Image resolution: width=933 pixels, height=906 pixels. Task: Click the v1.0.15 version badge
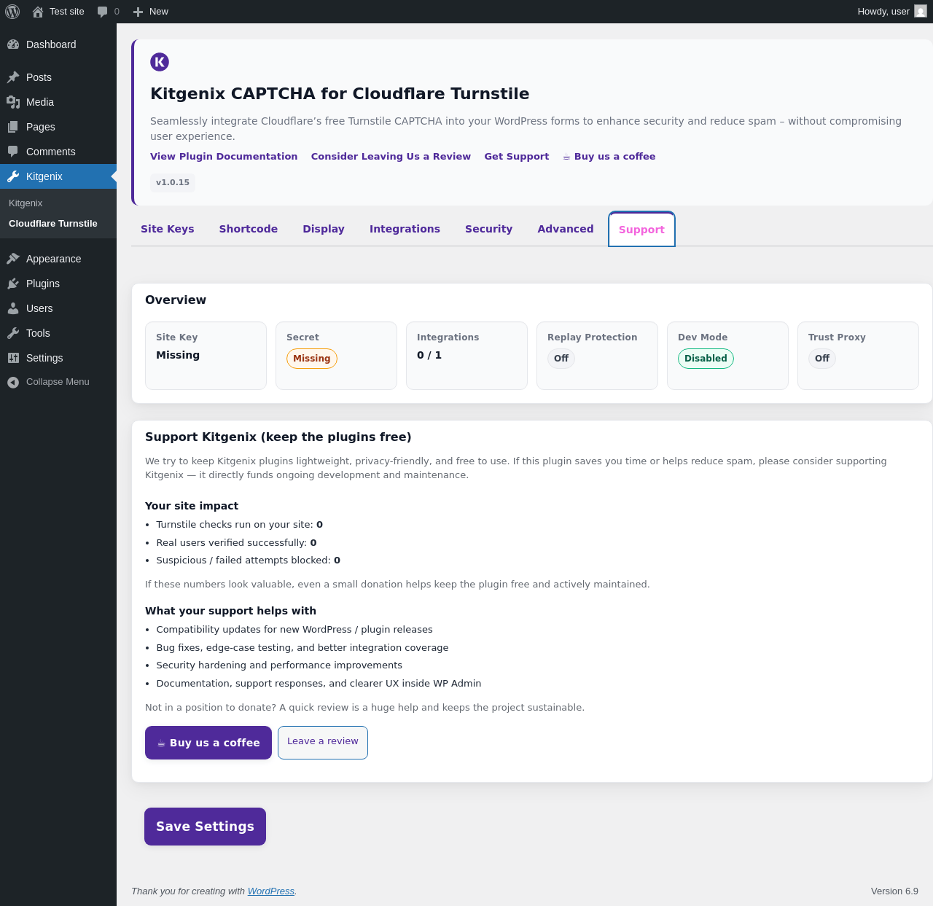tap(173, 182)
